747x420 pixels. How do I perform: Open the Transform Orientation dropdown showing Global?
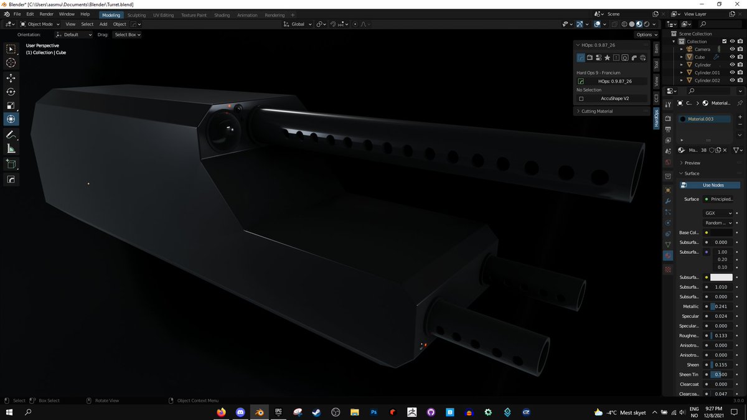click(297, 24)
